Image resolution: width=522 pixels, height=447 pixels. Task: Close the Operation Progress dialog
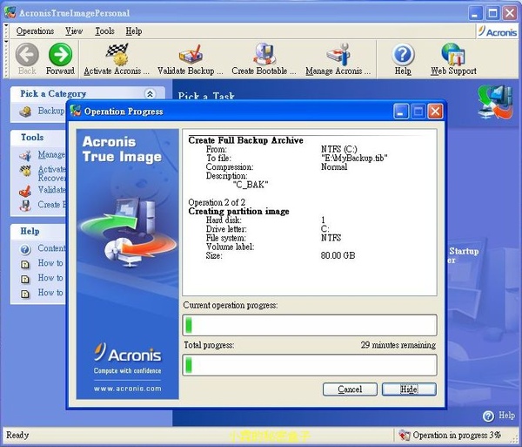click(x=435, y=112)
